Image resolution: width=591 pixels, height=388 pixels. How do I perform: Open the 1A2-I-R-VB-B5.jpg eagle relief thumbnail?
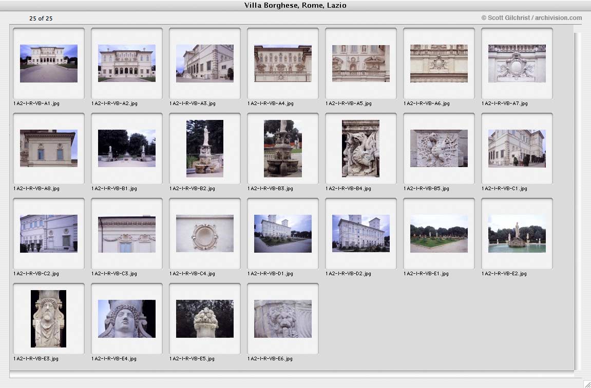[439, 148]
